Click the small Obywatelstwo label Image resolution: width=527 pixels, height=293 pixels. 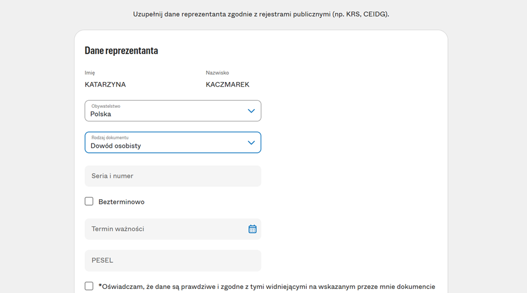click(105, 106)
